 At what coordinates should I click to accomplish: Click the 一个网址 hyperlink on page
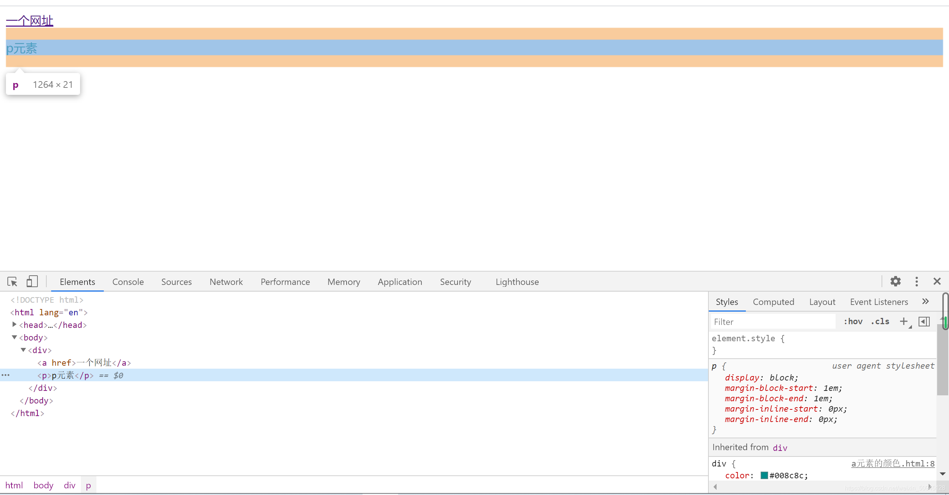click(30, 21)
